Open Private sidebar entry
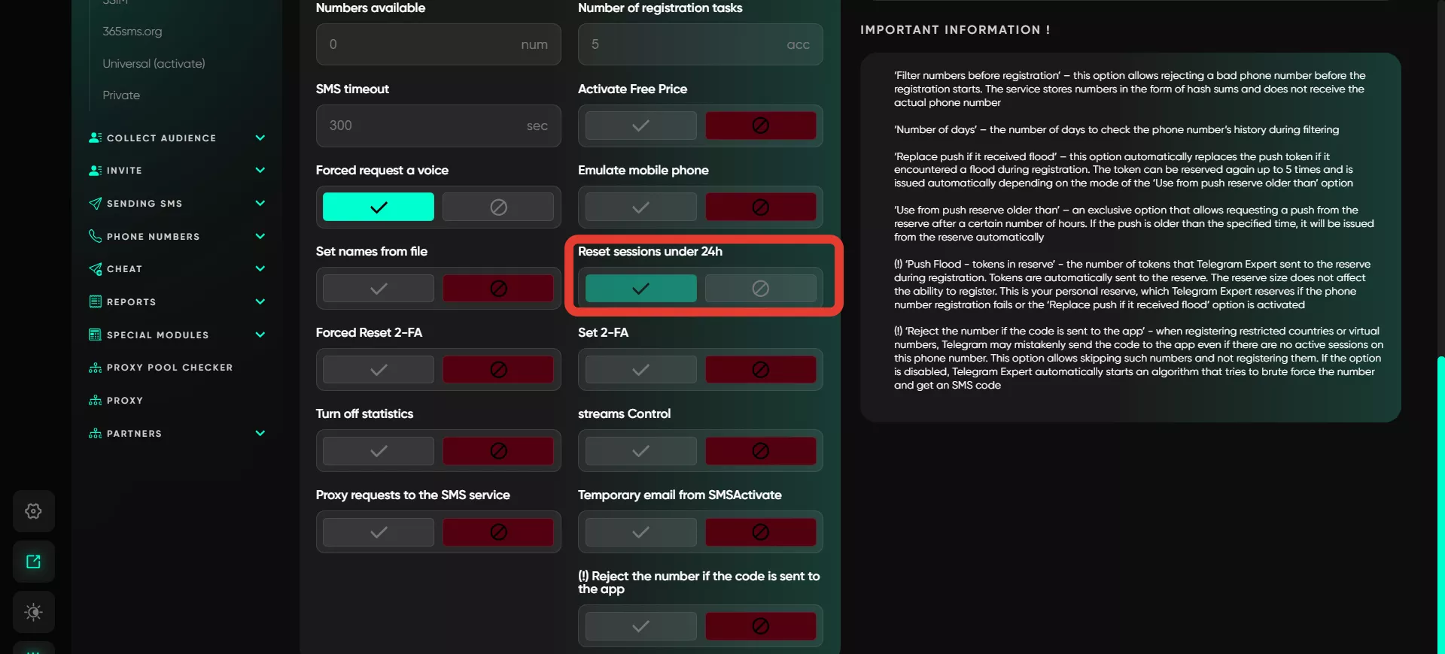 pyautogui.click(x=121, y=95)
